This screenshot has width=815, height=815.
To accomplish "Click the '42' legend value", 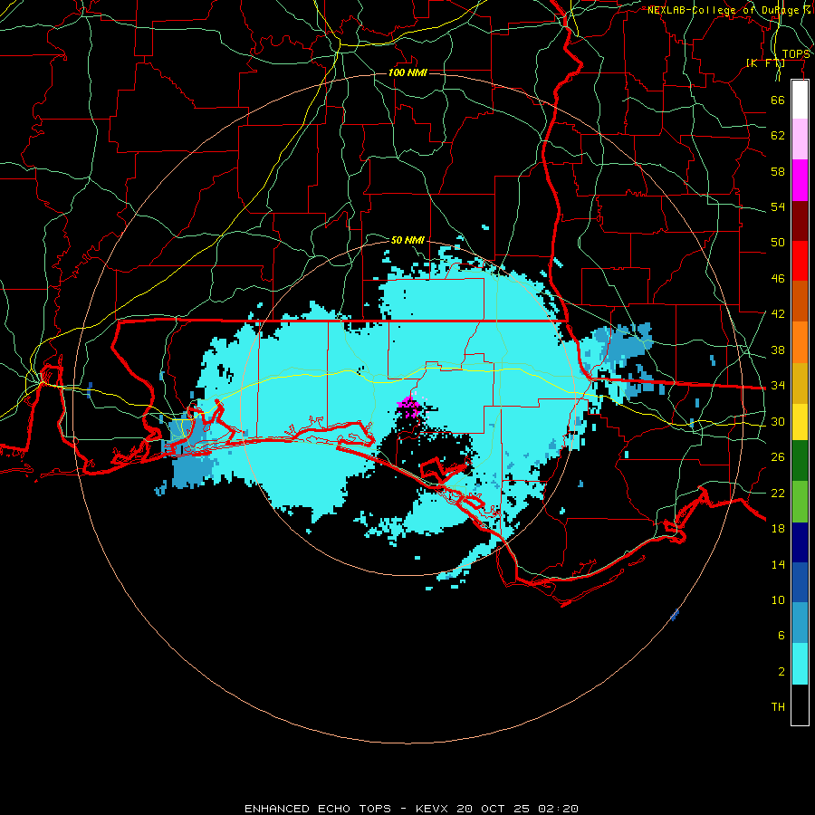I will pos(778,314).
